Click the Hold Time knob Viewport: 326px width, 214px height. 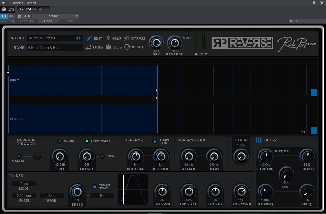(136, 156)
